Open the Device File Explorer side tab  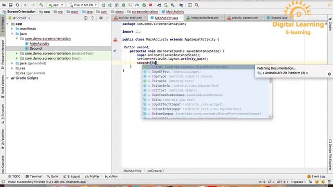click(x=330, y=155)
